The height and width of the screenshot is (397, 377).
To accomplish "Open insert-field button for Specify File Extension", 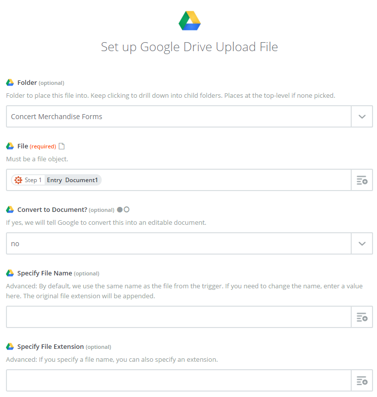I will click(x=362, y=381).
